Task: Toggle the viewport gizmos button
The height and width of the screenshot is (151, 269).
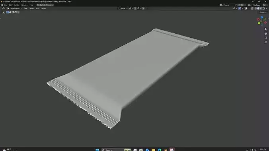Action: point(240,8)
